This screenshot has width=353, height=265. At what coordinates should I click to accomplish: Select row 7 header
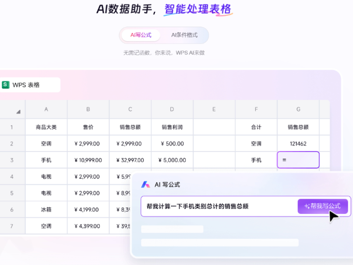pyautogui.click(x=12, y=226)
